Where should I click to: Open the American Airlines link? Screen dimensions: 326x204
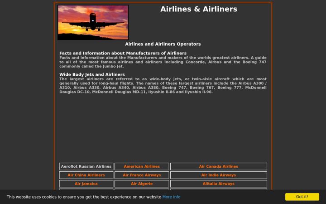tap(142, 166)
